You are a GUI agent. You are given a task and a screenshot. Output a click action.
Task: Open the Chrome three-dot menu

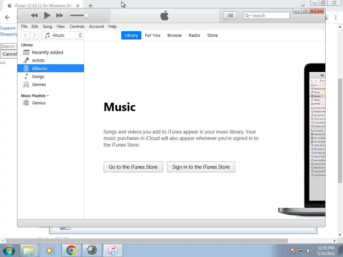click(x=336, y=17)
